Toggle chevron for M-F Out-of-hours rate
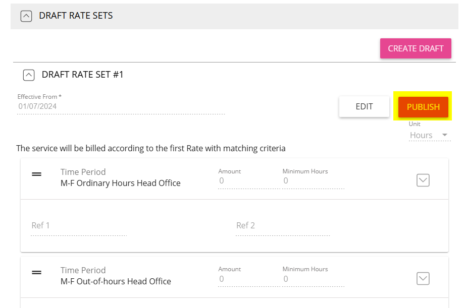The image size is (465, 308). click(423, 278)
